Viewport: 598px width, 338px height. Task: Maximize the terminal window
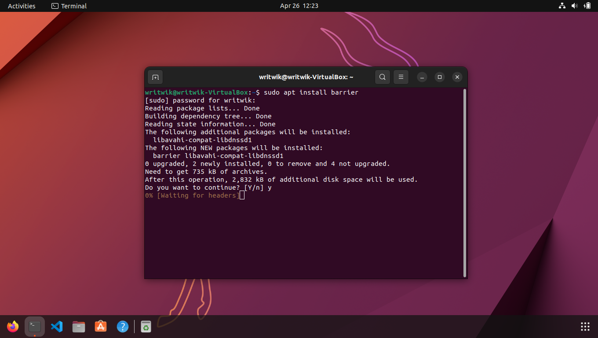[x=439, y=77]
